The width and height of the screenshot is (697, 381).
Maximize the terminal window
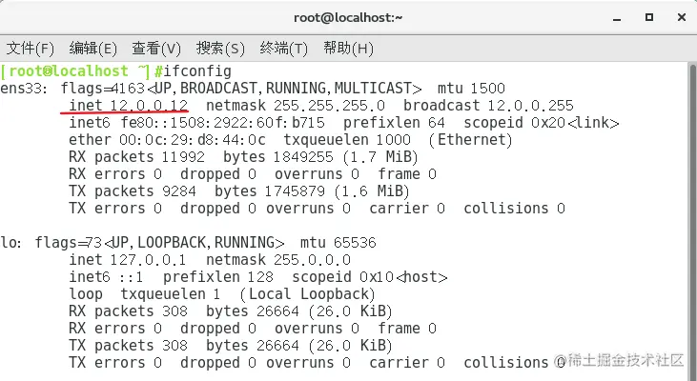[x=649, y=17]
